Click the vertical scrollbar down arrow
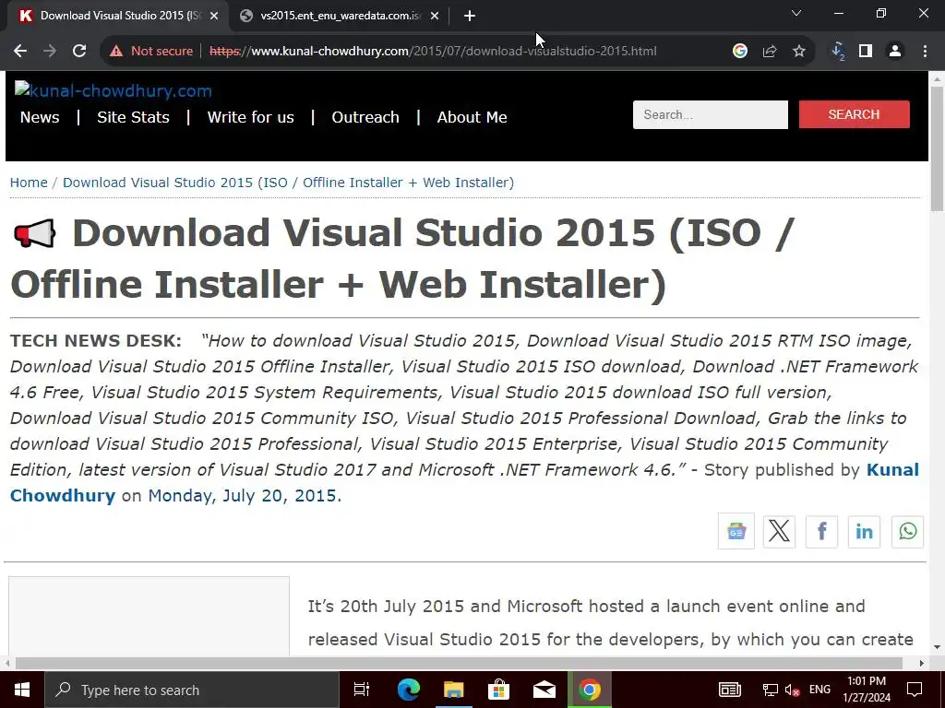The image size is (945, 708). tap(938, 648)
